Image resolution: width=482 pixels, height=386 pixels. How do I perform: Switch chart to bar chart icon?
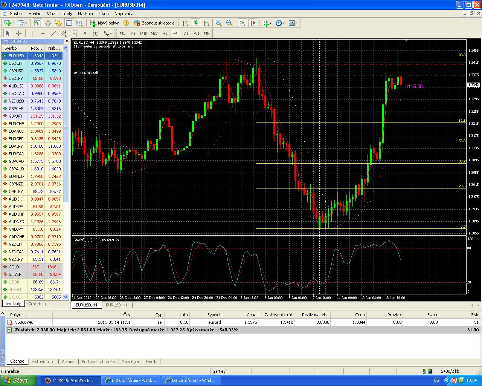185,23
